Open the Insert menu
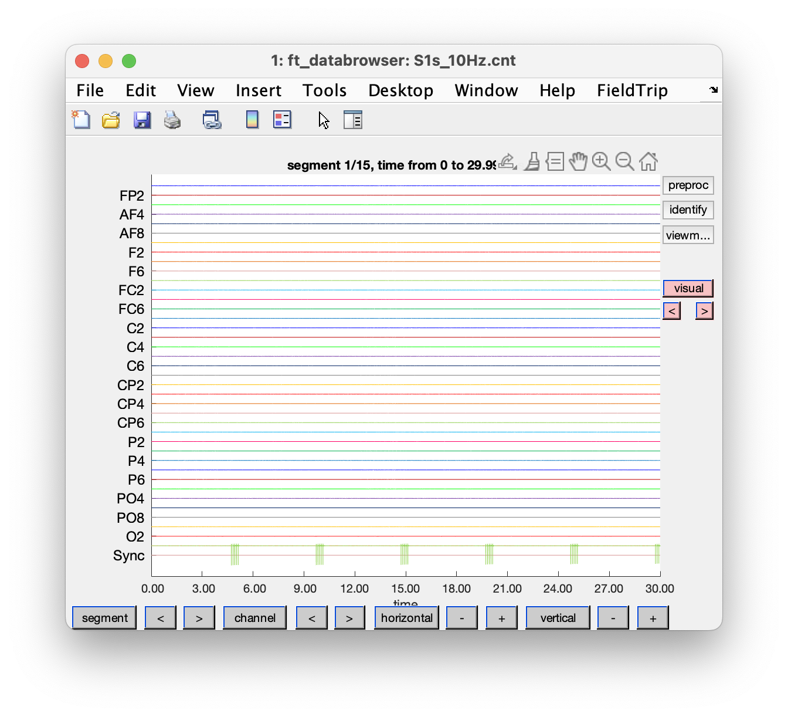788x717 pixels. [258, 90]
